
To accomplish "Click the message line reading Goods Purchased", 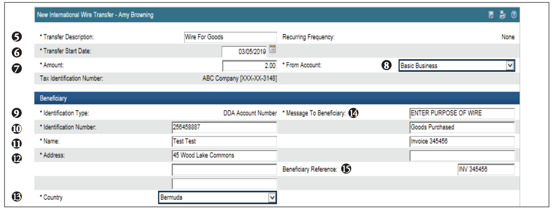I will [x=462, y=128].
